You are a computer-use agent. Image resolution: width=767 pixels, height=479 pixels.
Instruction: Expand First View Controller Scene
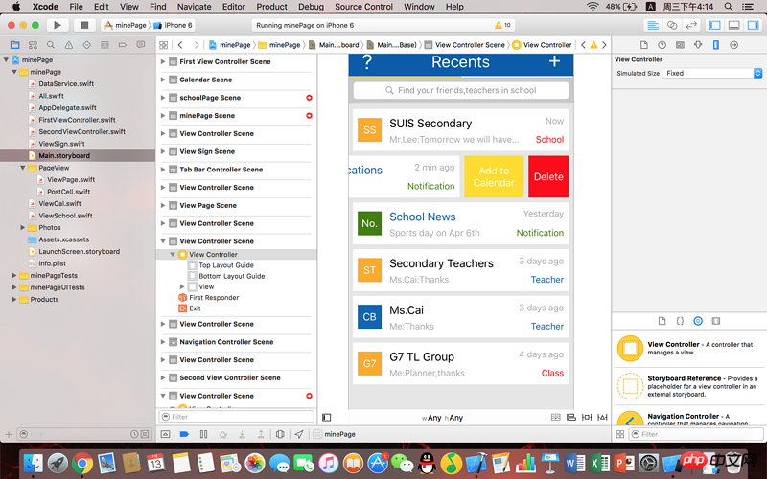163,61
